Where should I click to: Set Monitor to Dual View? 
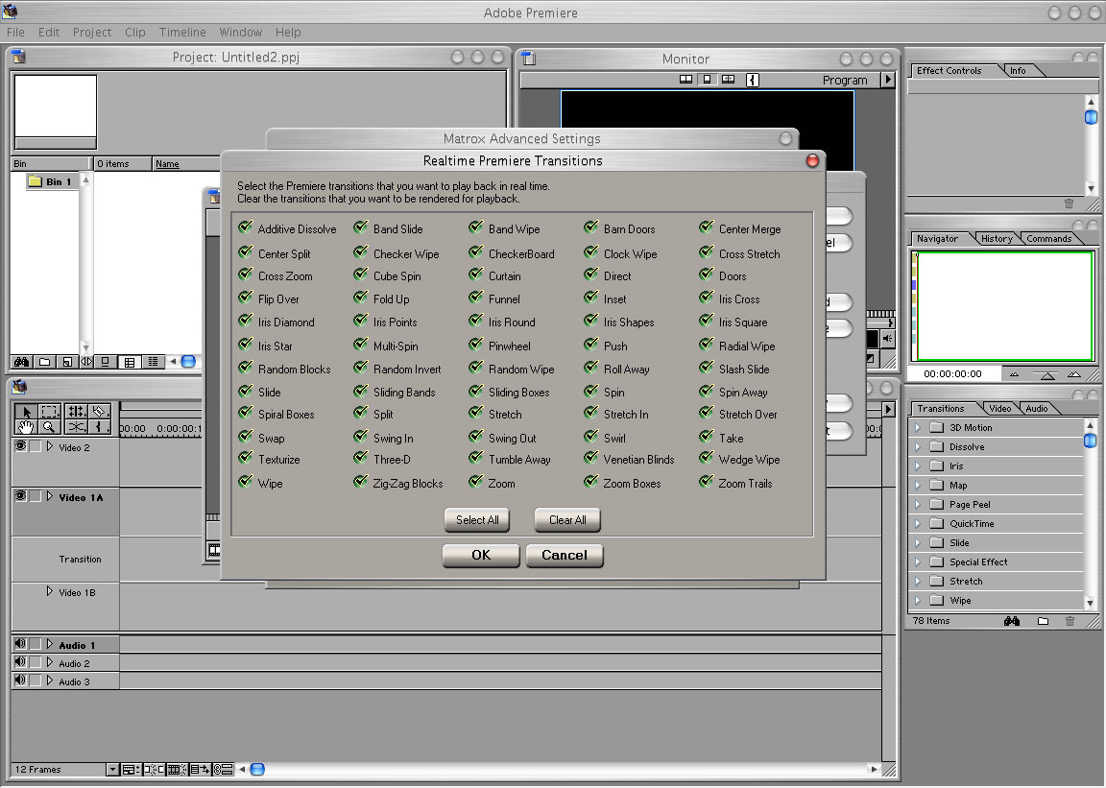(685, 80)
